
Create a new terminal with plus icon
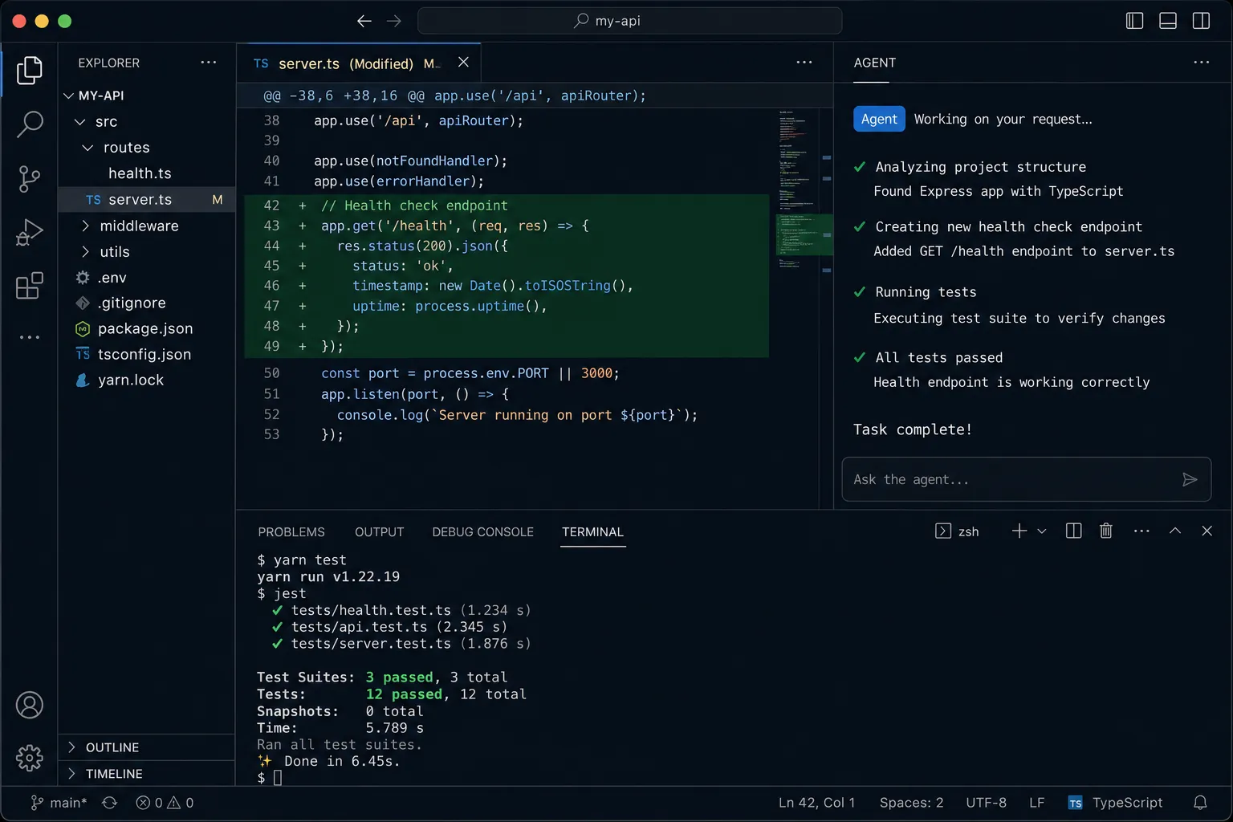tap(1019, 531)
